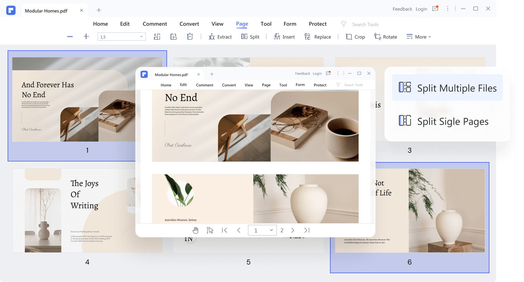Select the text selection cursor tool
The image size is (524, 282).
pyautogui.click(x=210, y=230)
